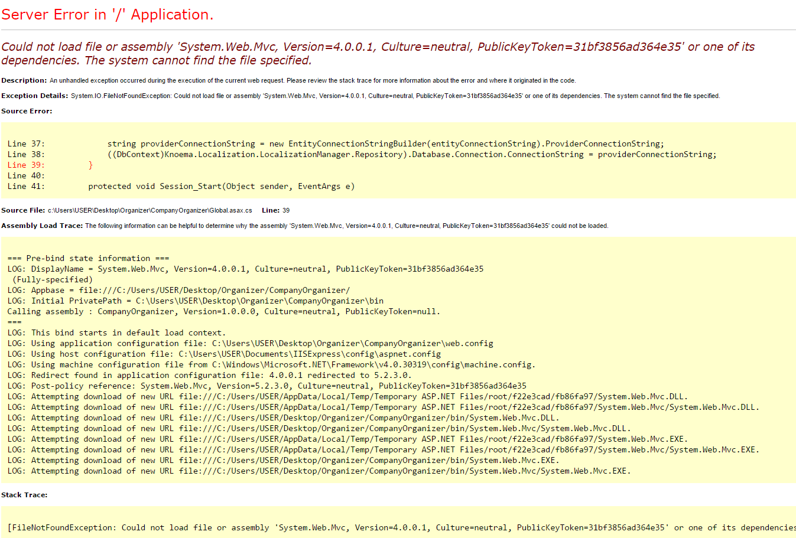Click the 'Exception Details:' label

pyautogui.click(x=34, y=96)
